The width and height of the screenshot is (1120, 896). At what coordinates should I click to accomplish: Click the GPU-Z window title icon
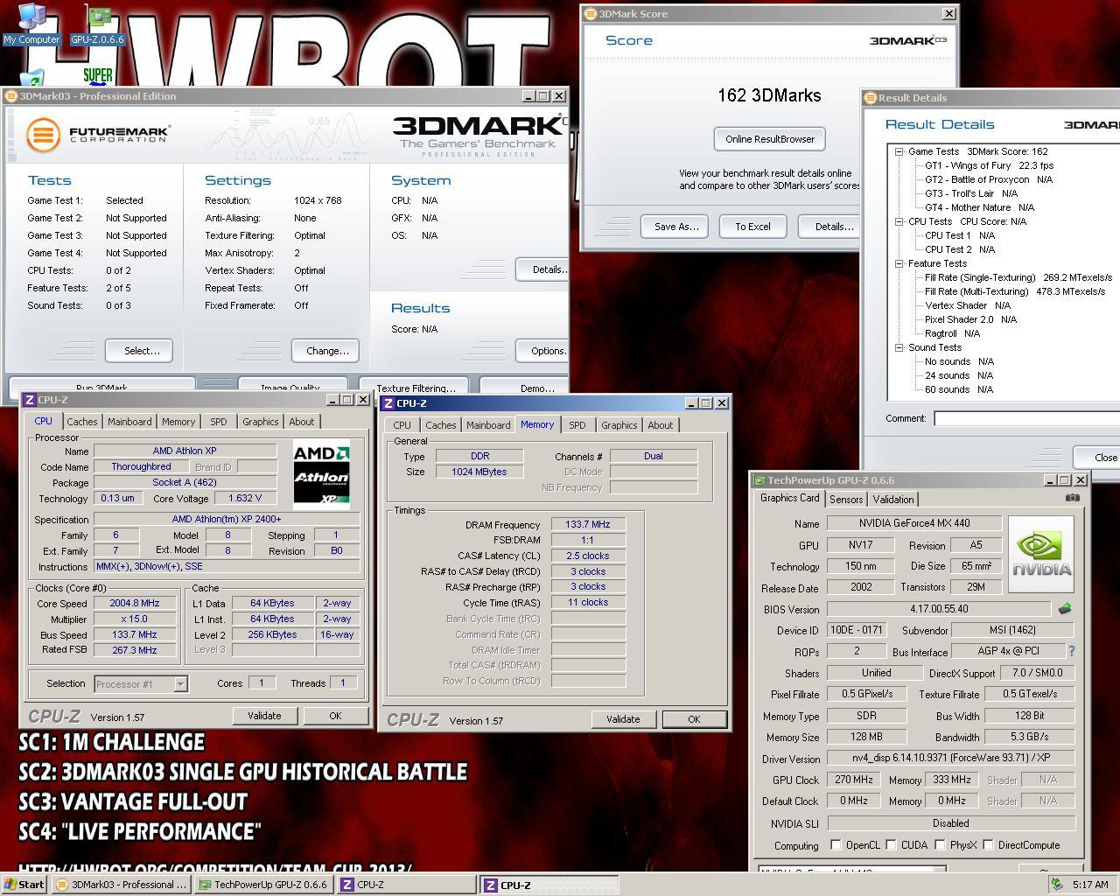click(x=759, y=480)
